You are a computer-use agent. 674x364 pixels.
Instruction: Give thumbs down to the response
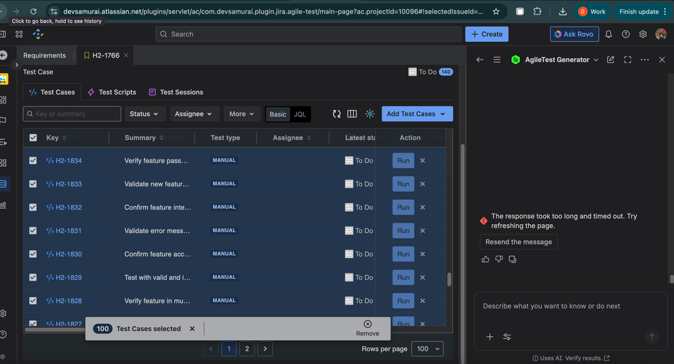(498, 259)
